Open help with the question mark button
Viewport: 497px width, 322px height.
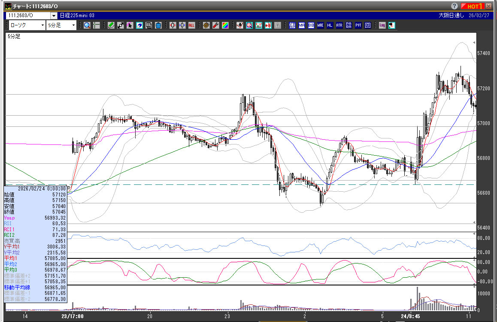click(455, 6)
